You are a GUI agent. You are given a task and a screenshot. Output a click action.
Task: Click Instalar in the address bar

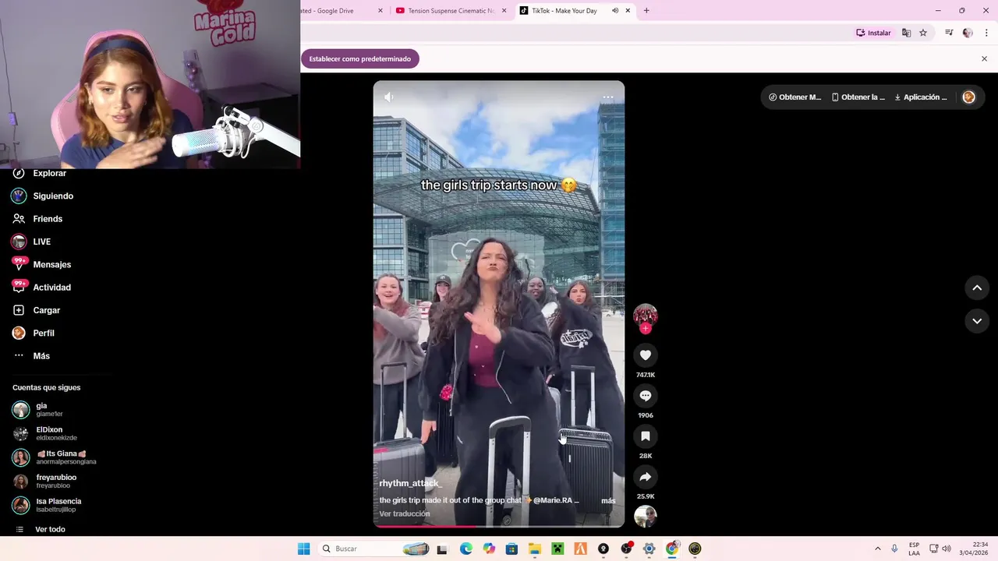point(873,33)
